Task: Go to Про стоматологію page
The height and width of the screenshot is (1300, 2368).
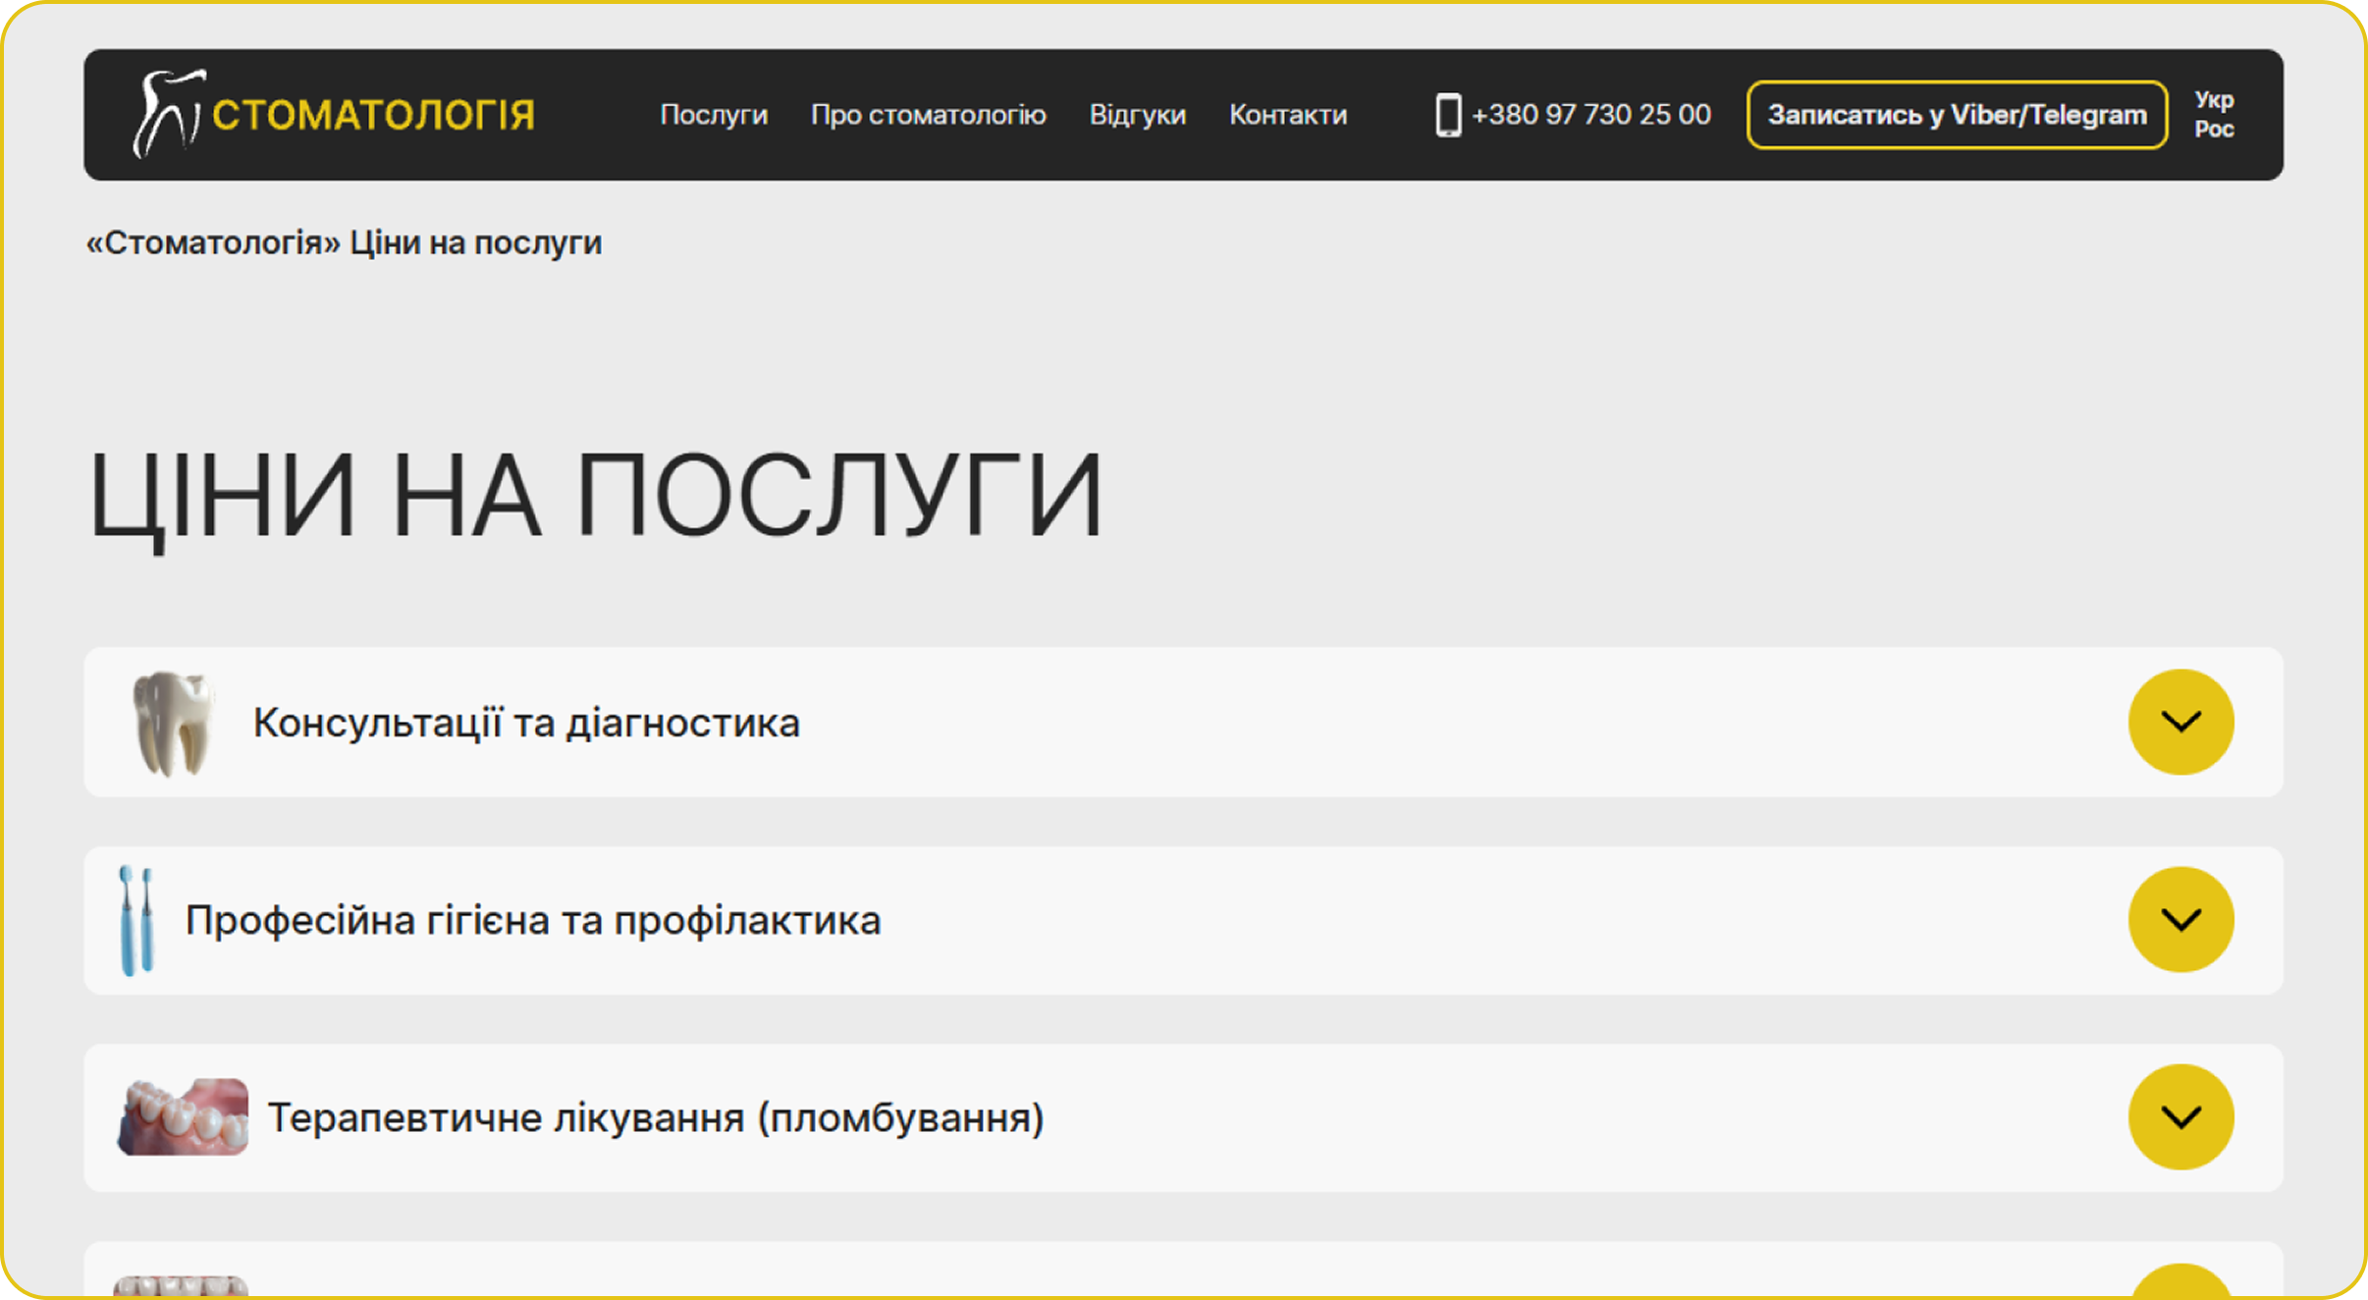Action: click(x=928, y=115)
